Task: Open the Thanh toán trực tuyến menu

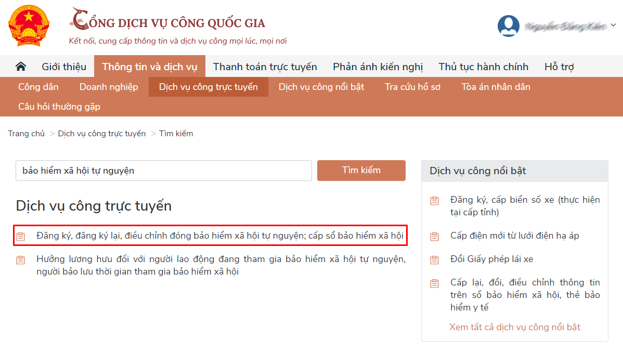Action: pos(265,67)
